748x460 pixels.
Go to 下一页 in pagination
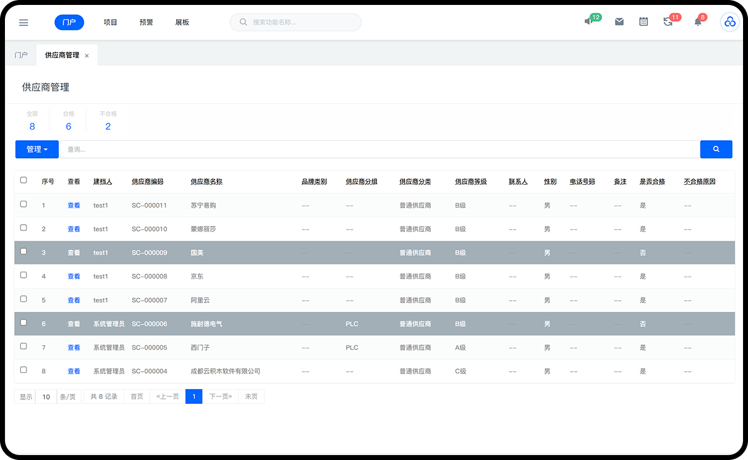point(221,396)
